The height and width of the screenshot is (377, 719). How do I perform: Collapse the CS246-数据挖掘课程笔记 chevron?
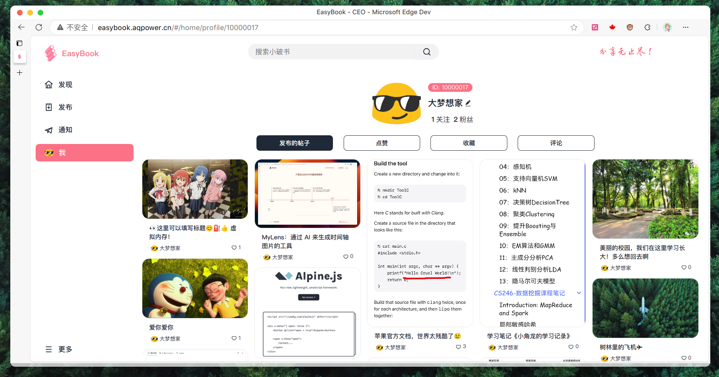pyautogui.click(x=579, y=293)
